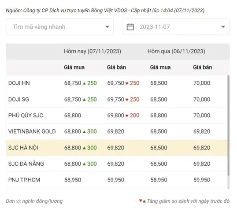The image size is (237, 211).
Task: Click the Hôm qua (06/11/2023) column header
Action: coord(176,51)
